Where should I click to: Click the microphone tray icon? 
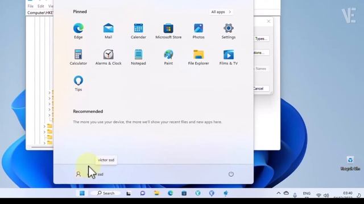point(295,195)
